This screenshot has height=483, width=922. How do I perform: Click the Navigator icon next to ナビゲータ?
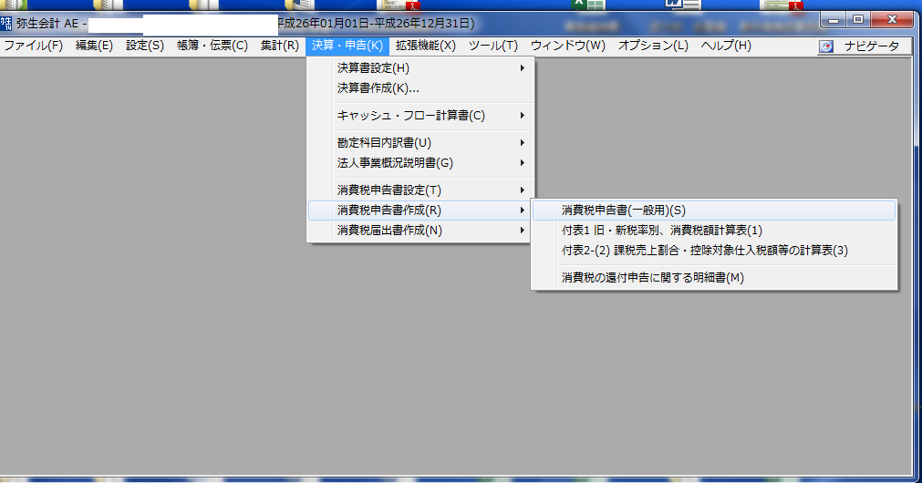click(826, 46)
